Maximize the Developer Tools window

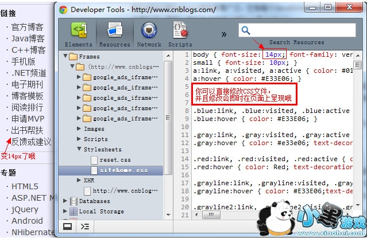(x=328, y=7)
